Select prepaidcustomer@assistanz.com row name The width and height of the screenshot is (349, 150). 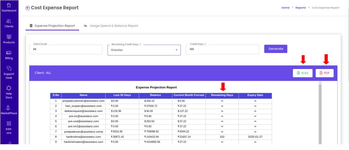click(x=83, y=101)
